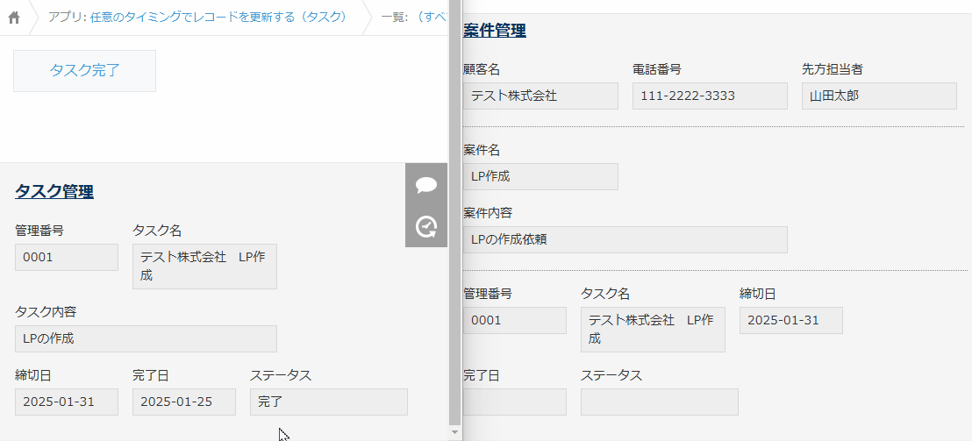This screenshot has height=441, width=972.
Task: Open the record history clock icon
Action: click(x=426, y=227)
